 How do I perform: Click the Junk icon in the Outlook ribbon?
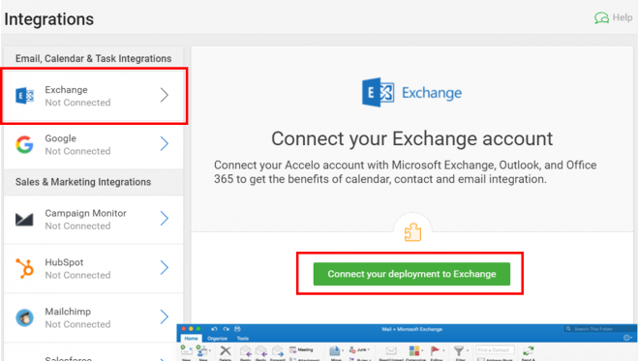click(353, 350)
